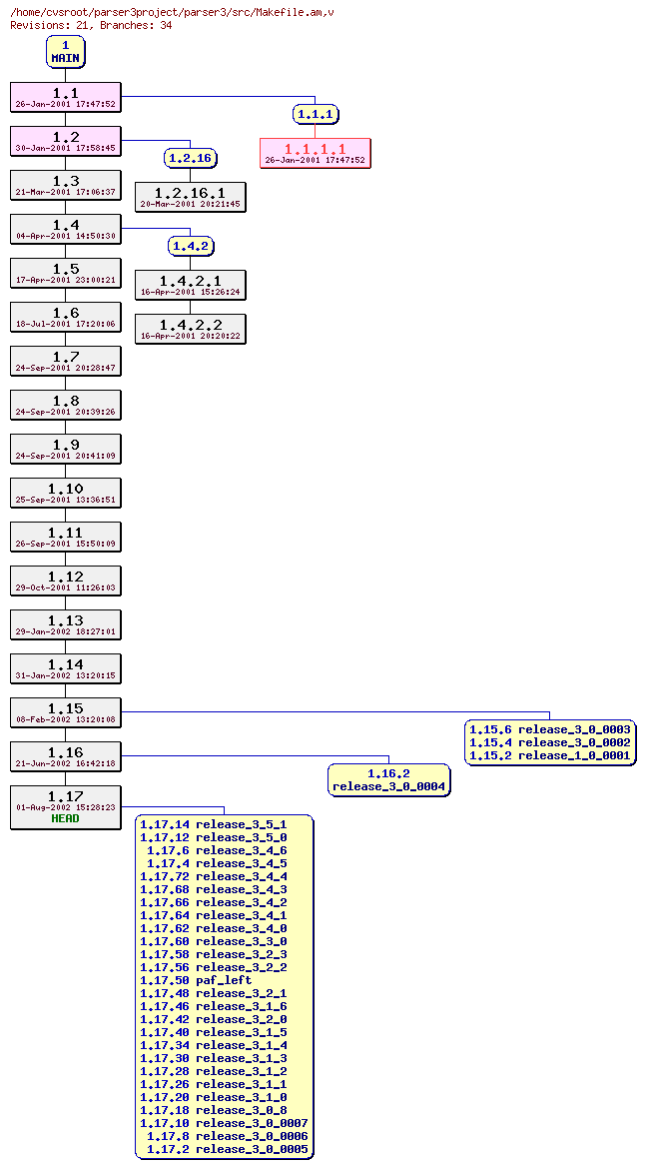Select branch 1.17.2 release_3_0_0005
645x1168 pixels.
tap(228, 1149)
